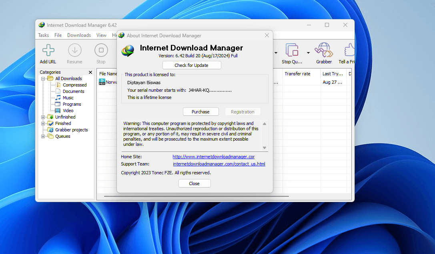Collapse the All Downloads tree node
Image resolution: width=435 pixels, height=254 pixels.
coord(43,79)
